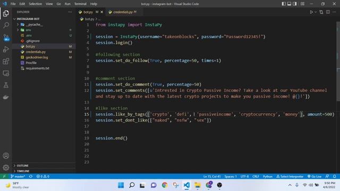The height and width of the screenshot is (191, 340).
Task: Open the File menu
Action: pyautogui.click(x=13, y=4)
